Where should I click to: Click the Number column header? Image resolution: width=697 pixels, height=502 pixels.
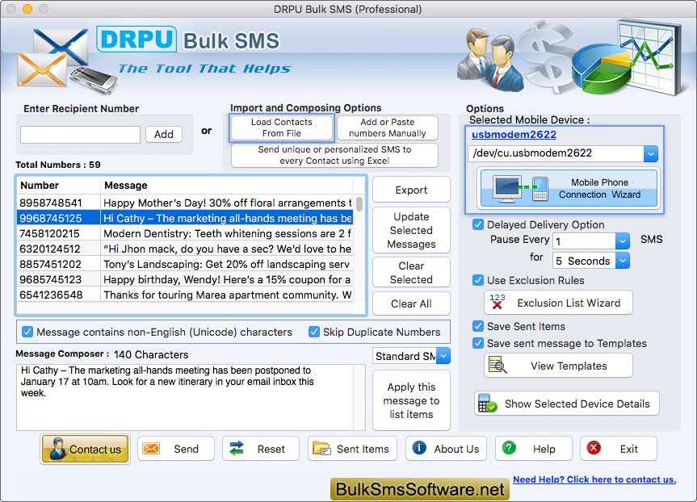(x=58, y=186)
